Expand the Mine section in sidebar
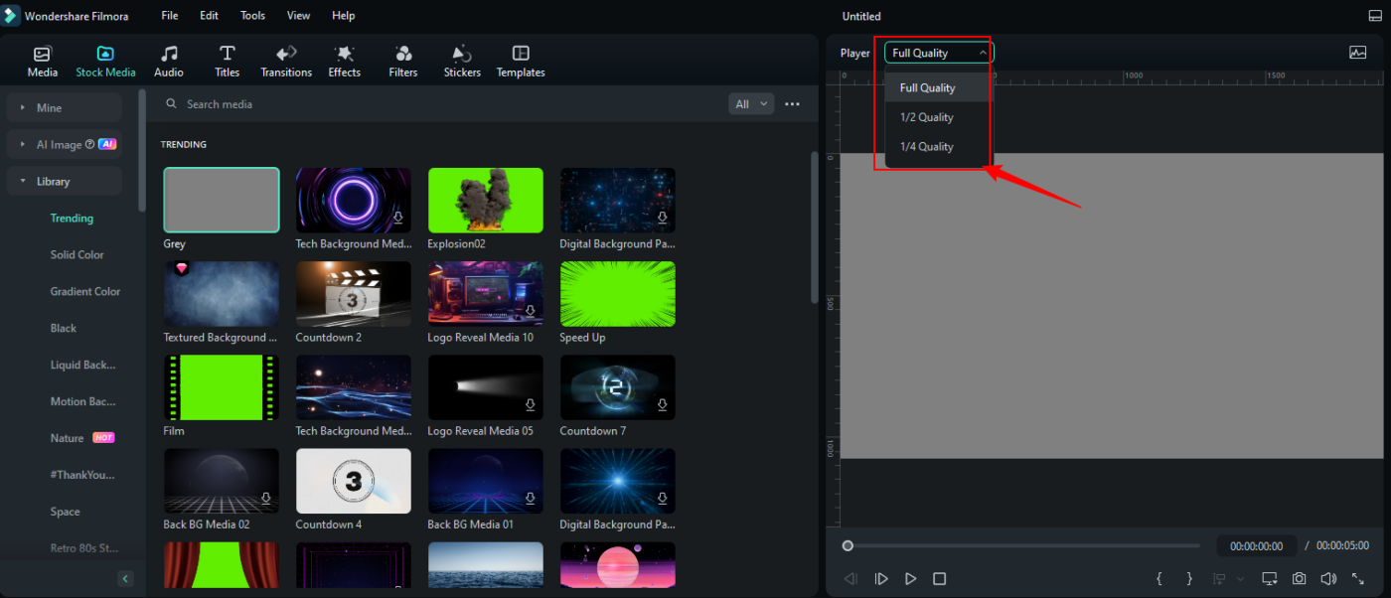The height and width of the screenshot is (598, 1391). click(65, 107)
